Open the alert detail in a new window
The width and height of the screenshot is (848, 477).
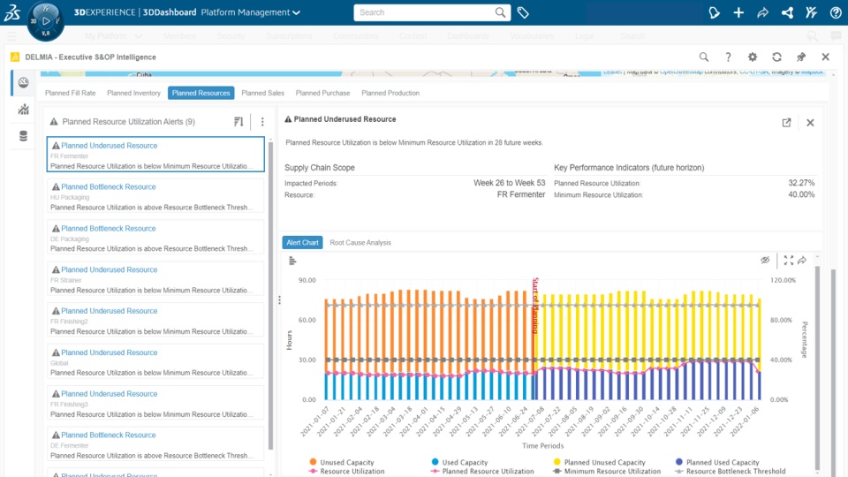[x=786, y=123]
